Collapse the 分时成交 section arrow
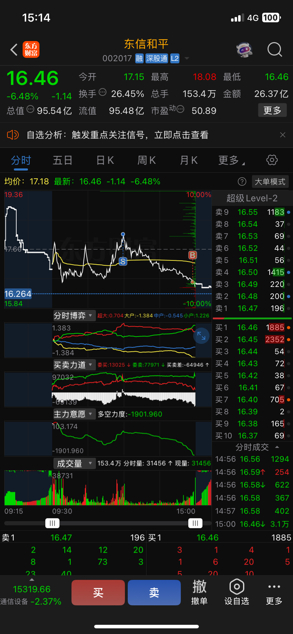The height and width of the screenshot is (634, 293). [277, 447]
